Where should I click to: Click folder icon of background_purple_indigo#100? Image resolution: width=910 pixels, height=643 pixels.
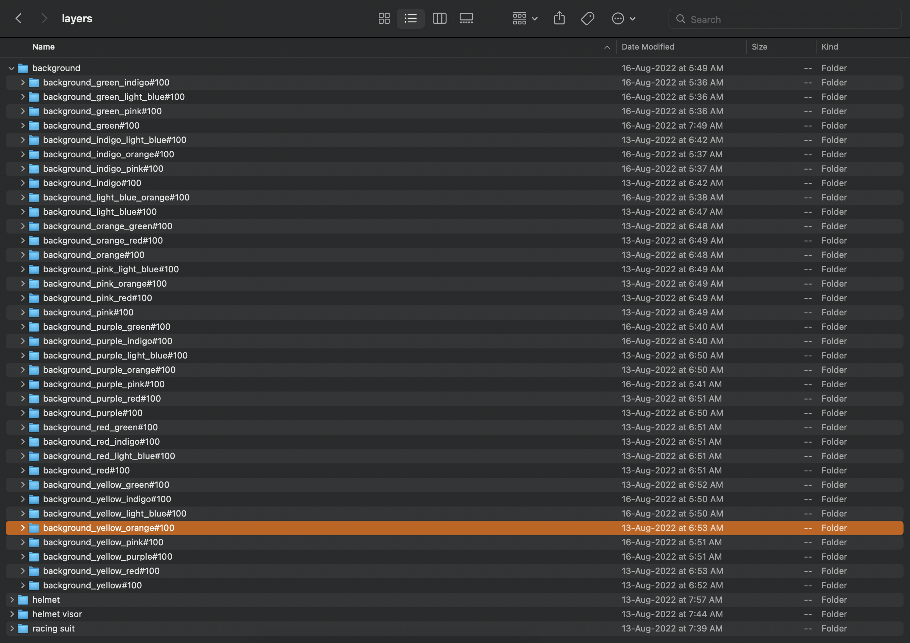[34, 341]
